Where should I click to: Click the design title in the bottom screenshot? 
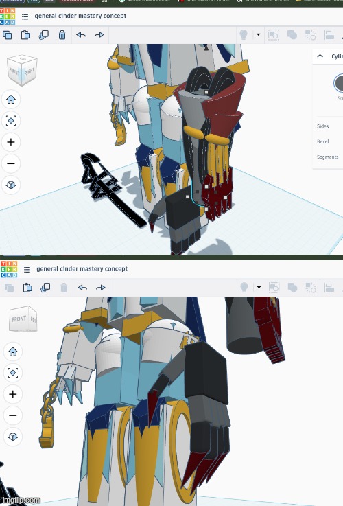[x=82, y=269]
